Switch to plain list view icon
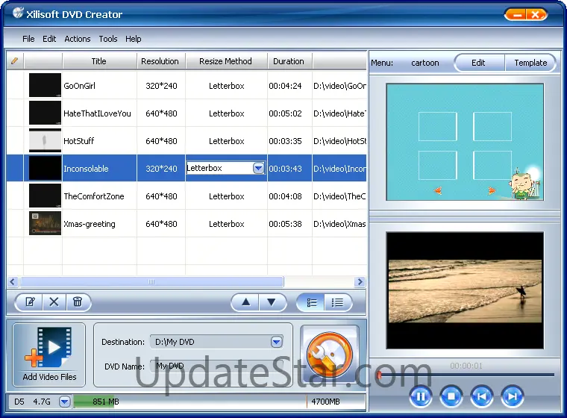This screenshot has width=567, height=418. click(337, 302)
